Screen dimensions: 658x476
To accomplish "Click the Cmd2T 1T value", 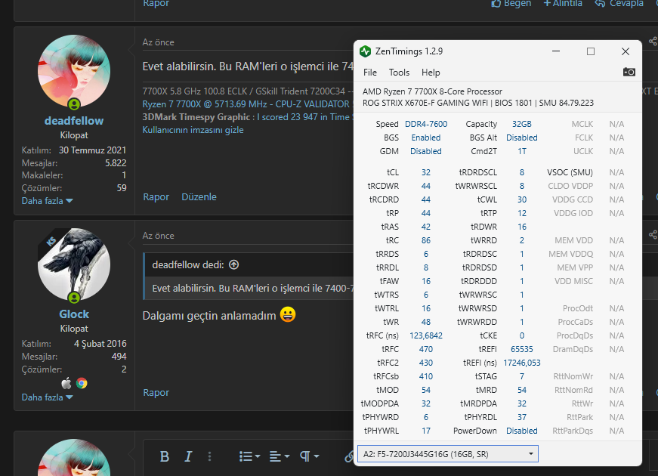I will [x=521, y=151].
